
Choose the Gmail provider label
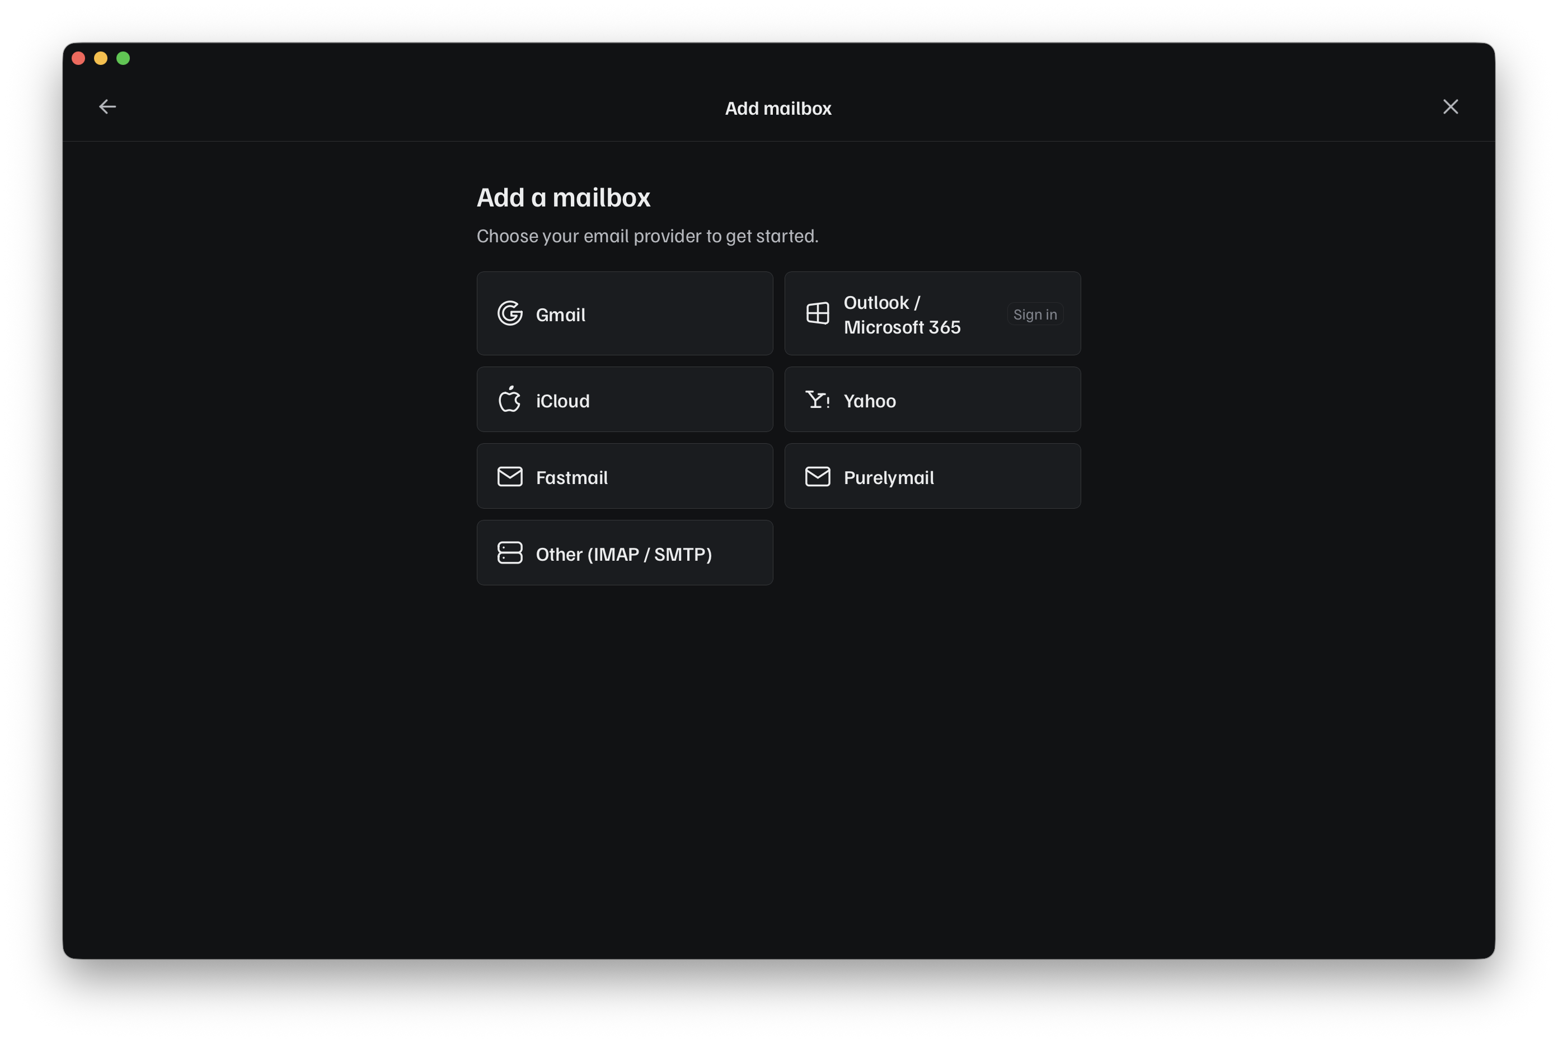560,315
